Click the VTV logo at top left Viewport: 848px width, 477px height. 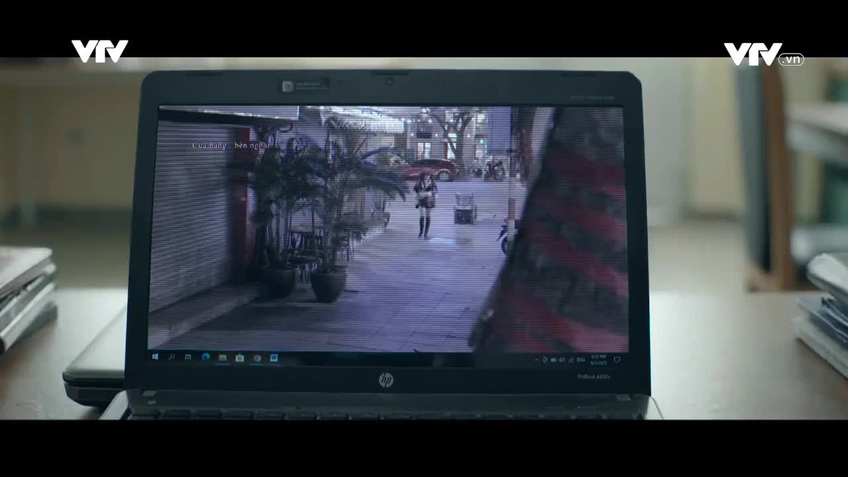[x=99, y=51]
